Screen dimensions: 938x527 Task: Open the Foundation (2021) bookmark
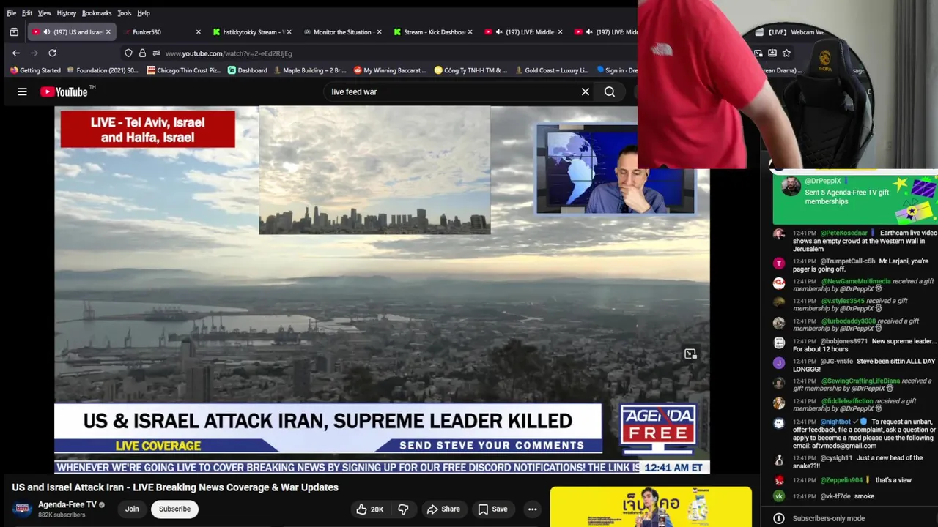[x=102, y=70]
